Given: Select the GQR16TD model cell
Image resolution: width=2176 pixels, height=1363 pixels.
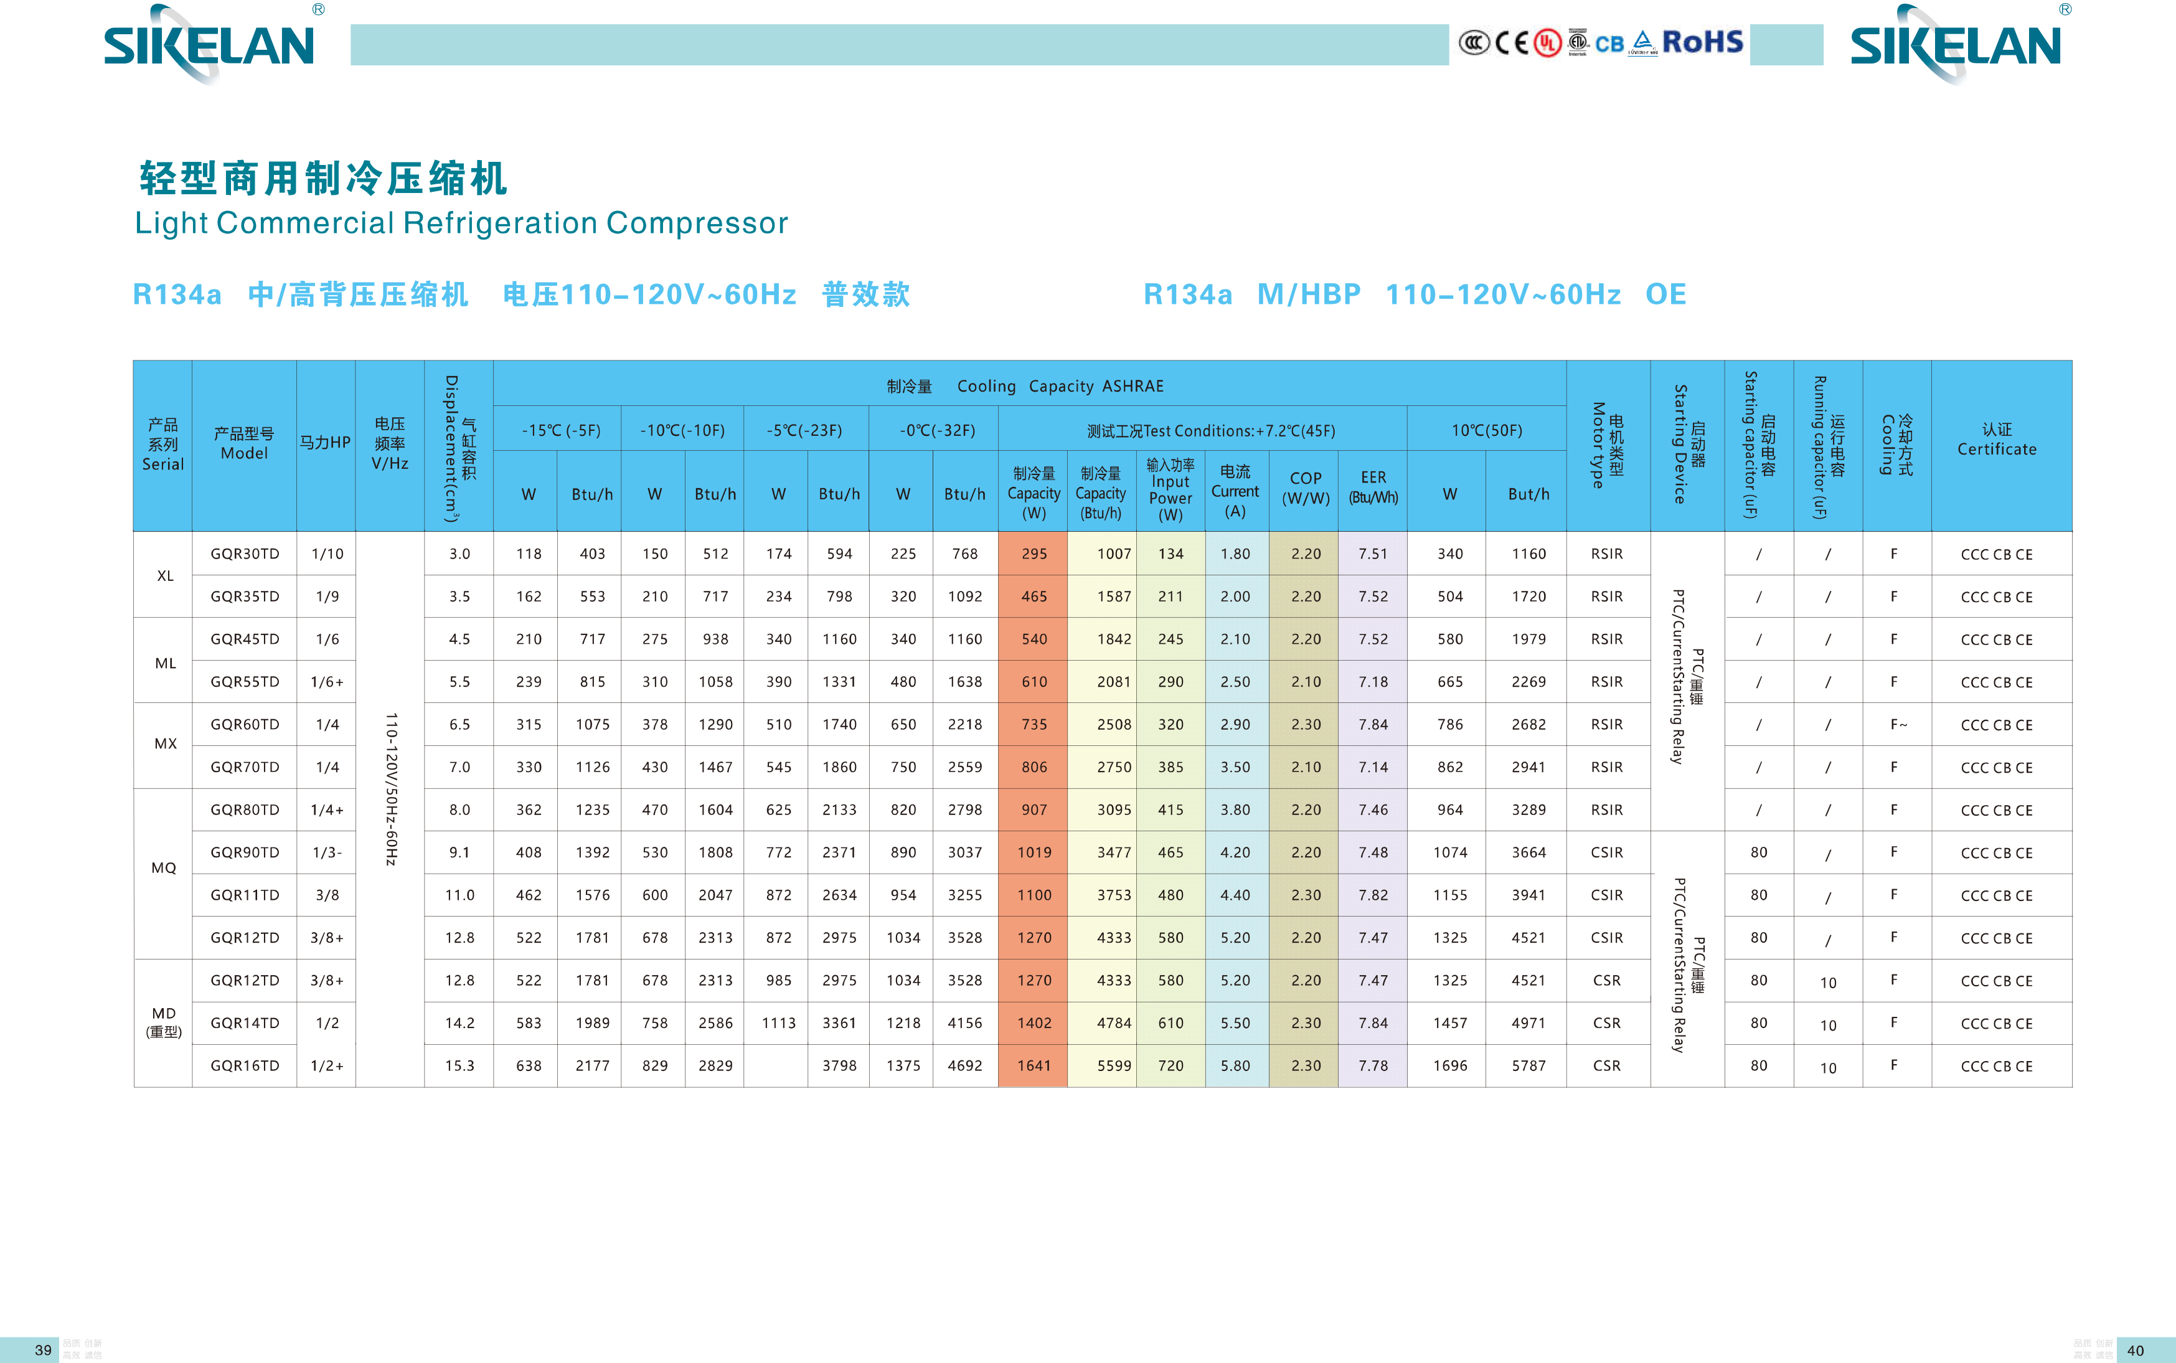Looking at the screenshot, I should coord(244,1065).
